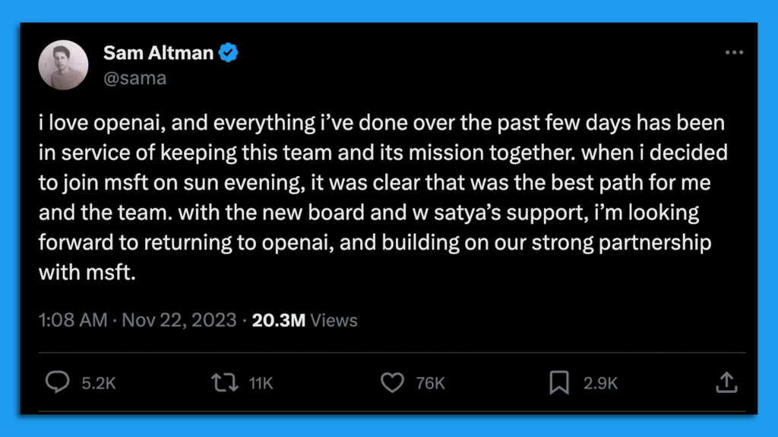
Task: Reply using the speech bubble icon
Action: 59,383
